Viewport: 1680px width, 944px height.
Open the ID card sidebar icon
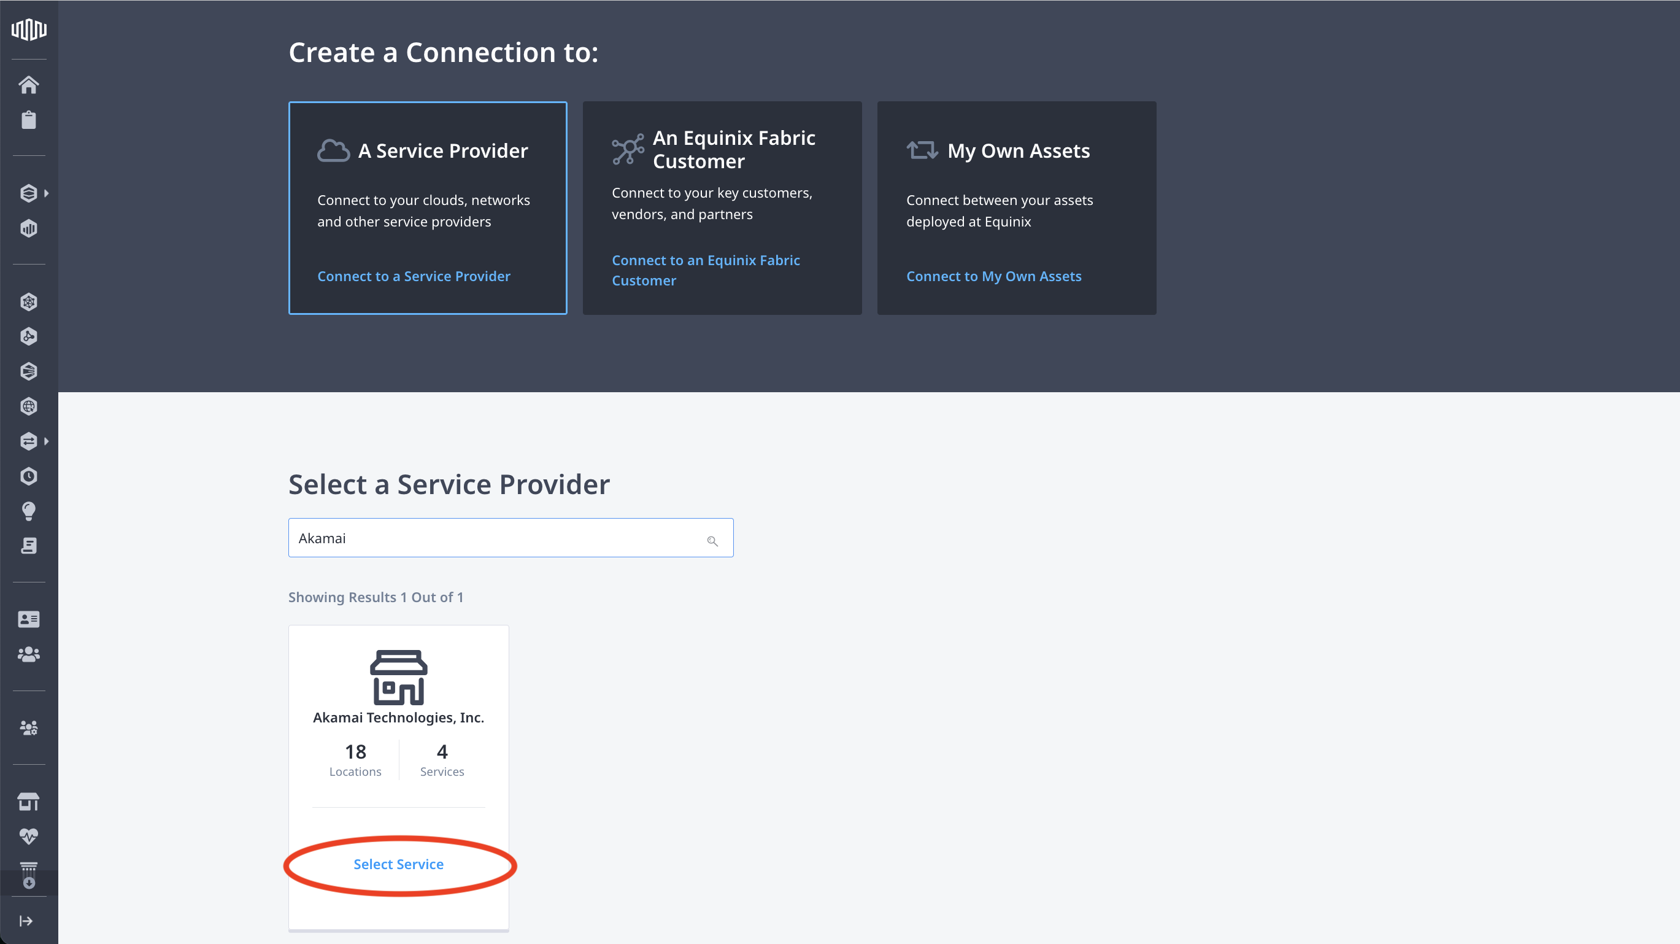click(29, 619)
